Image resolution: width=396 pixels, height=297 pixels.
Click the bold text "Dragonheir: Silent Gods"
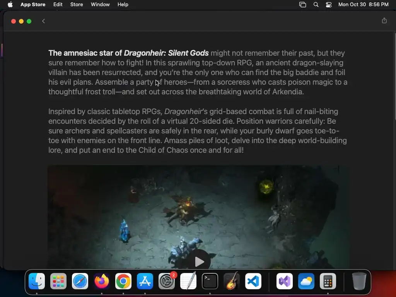click(166, 53)
